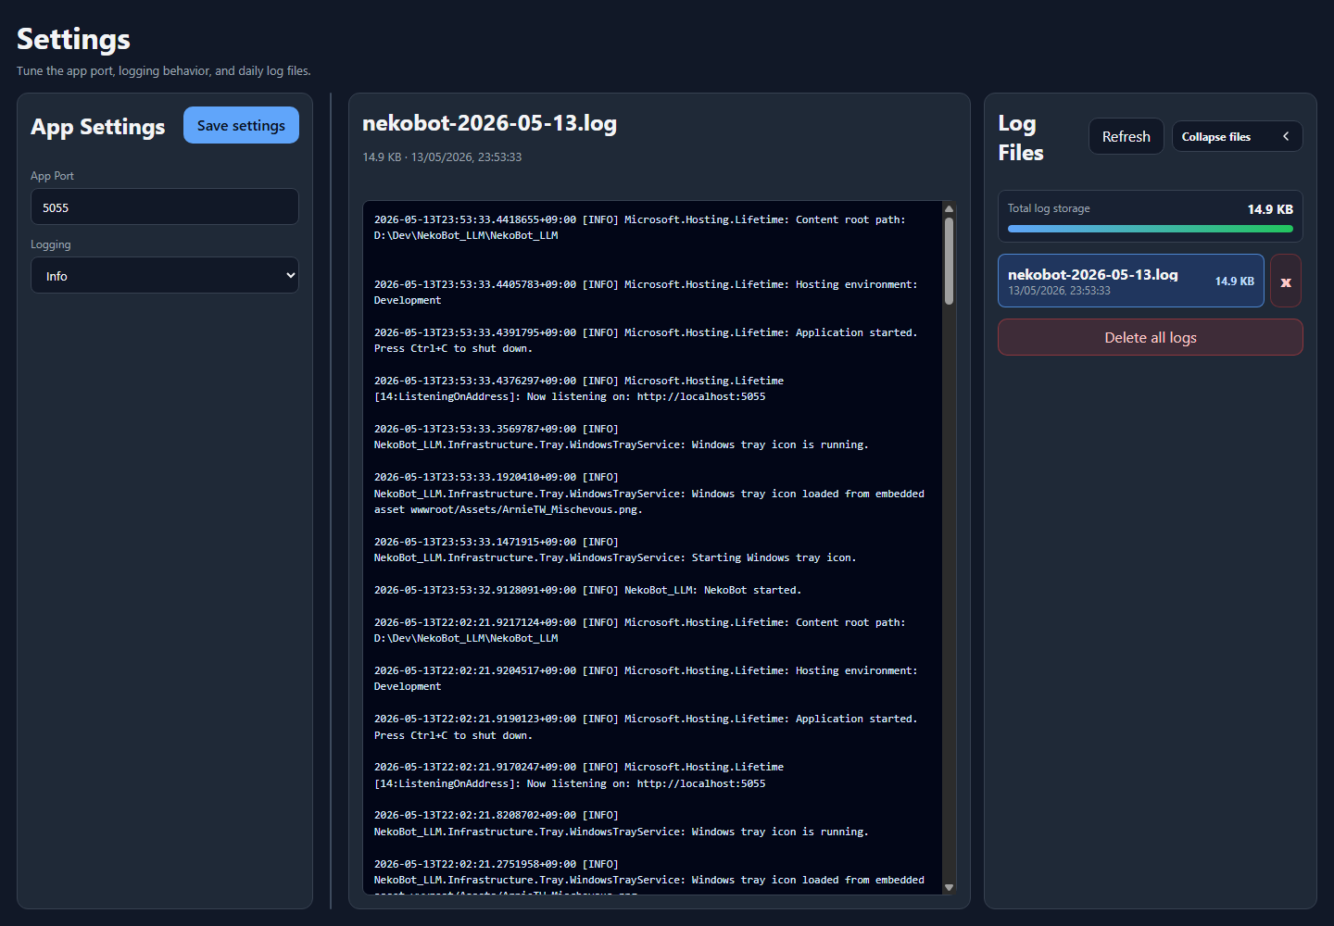Image resolution: width=1334 pixels, height=926 pixels.
Task: Click the scrollbar down arrow in the log viewer
Action: coord(949,887)
